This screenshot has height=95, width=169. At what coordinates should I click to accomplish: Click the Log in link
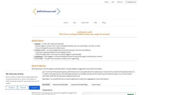pos(113,2)
